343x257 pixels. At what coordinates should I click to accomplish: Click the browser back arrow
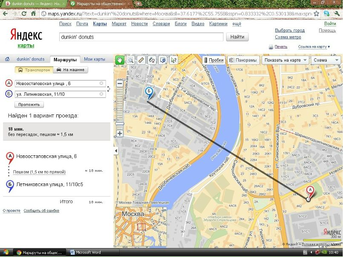point(5,14)
